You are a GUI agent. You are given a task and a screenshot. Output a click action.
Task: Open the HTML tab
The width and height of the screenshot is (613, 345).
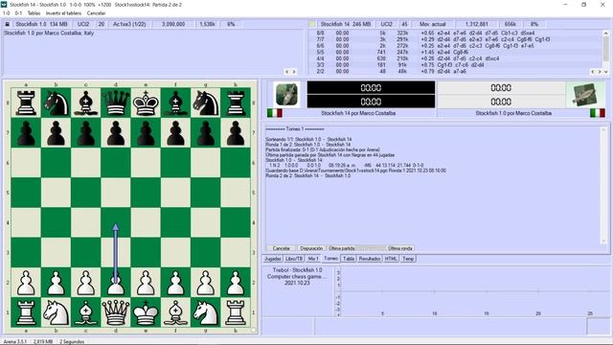tap(391, 259)
